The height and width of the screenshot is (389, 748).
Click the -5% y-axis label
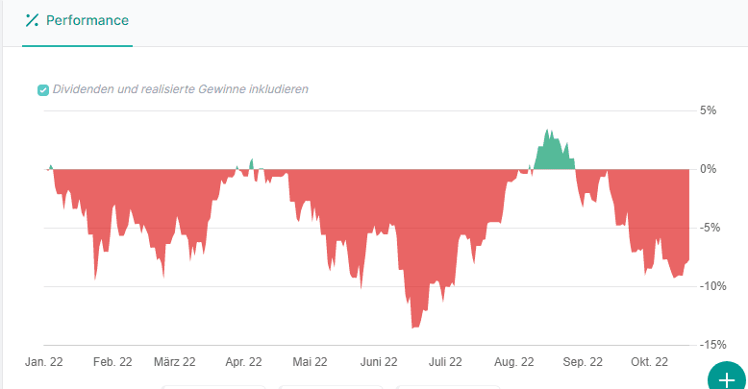pos(710,228)
